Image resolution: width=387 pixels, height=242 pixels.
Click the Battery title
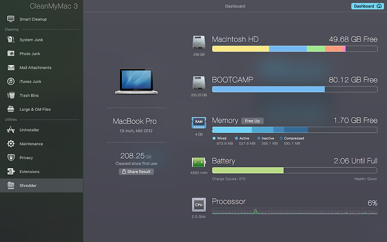[224, 161]
